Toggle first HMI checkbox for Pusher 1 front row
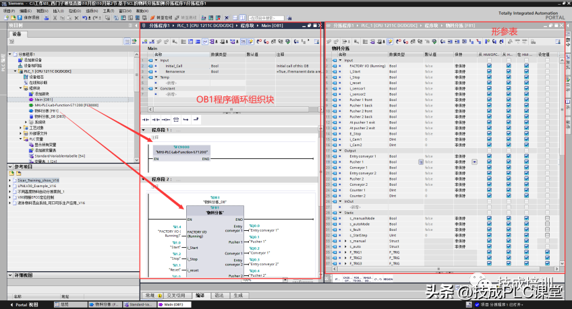This screenshot has width=572, height=309. tap(489, 100)
